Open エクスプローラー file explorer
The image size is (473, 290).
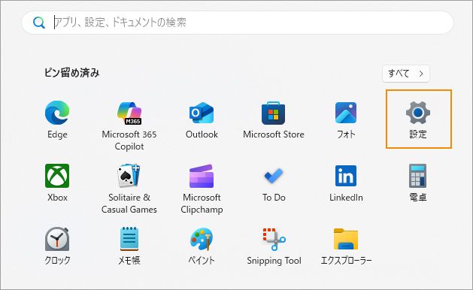346,246
